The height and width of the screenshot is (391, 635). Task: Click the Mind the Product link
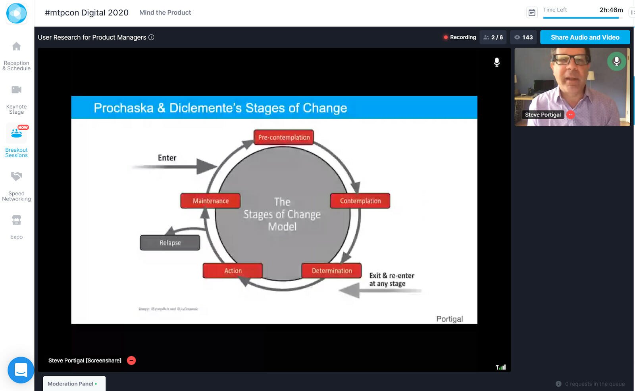(165, 13)
